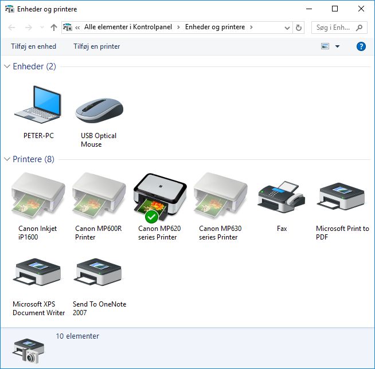375x369 pixels.
Task: Click the 'Fax' label text
Action: pos(282,229)
